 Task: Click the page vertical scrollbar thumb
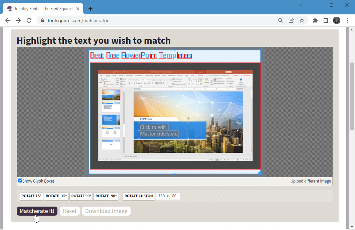[x=352, y=96]
